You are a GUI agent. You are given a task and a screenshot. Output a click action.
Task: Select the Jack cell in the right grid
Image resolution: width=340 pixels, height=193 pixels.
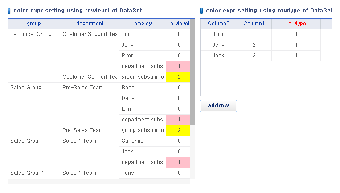(x=218, y=56)
